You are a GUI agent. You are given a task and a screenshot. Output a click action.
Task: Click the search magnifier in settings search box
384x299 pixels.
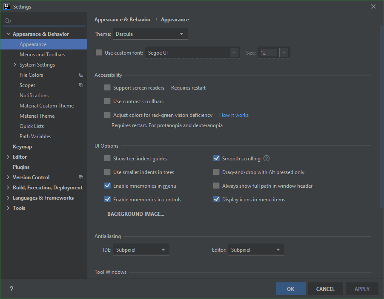tap(7, 20)
